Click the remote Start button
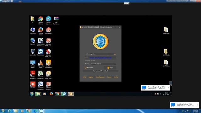 coord(32,94)
